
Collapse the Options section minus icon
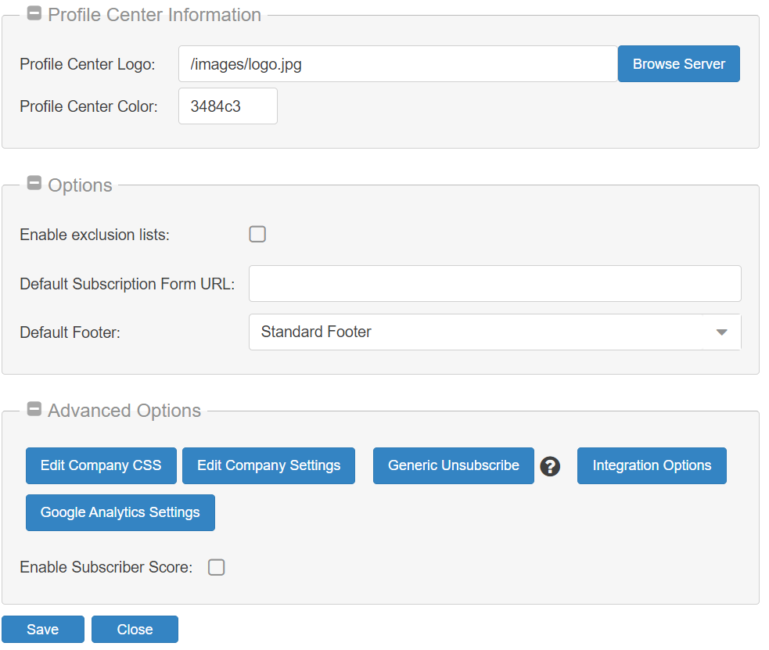point(34,183)
